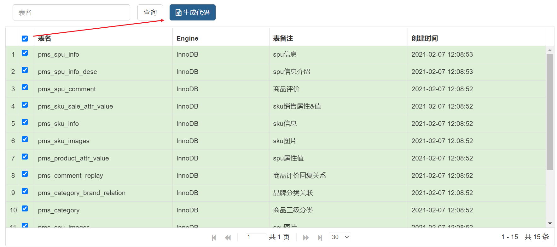
Task: Click the pms_comment_replay table name cell
Action: [x=103, y=176]
